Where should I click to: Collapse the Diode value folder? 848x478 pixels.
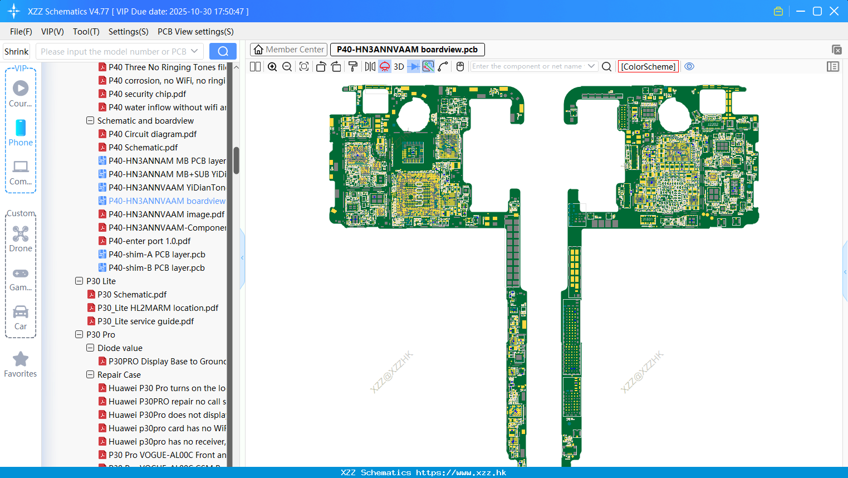pyautogui.click(x=90, y=348)
